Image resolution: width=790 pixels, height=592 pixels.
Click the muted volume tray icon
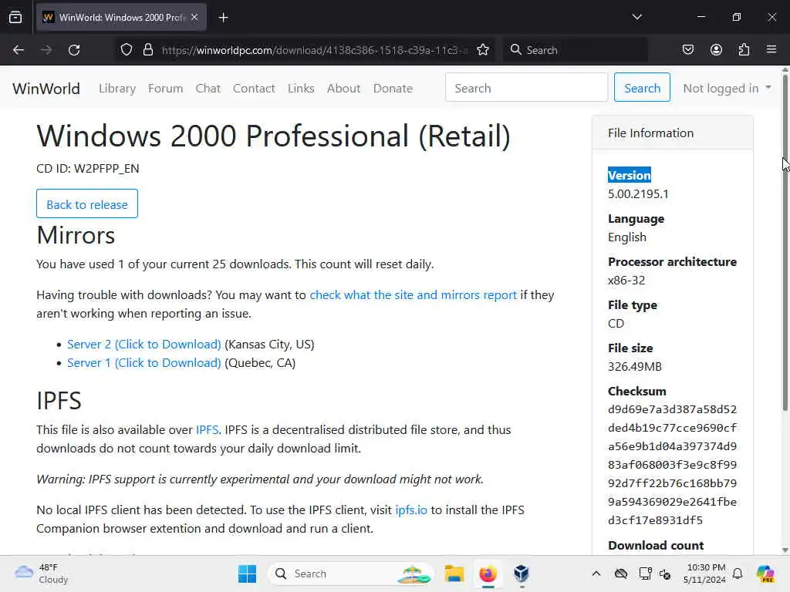[665, 573]
